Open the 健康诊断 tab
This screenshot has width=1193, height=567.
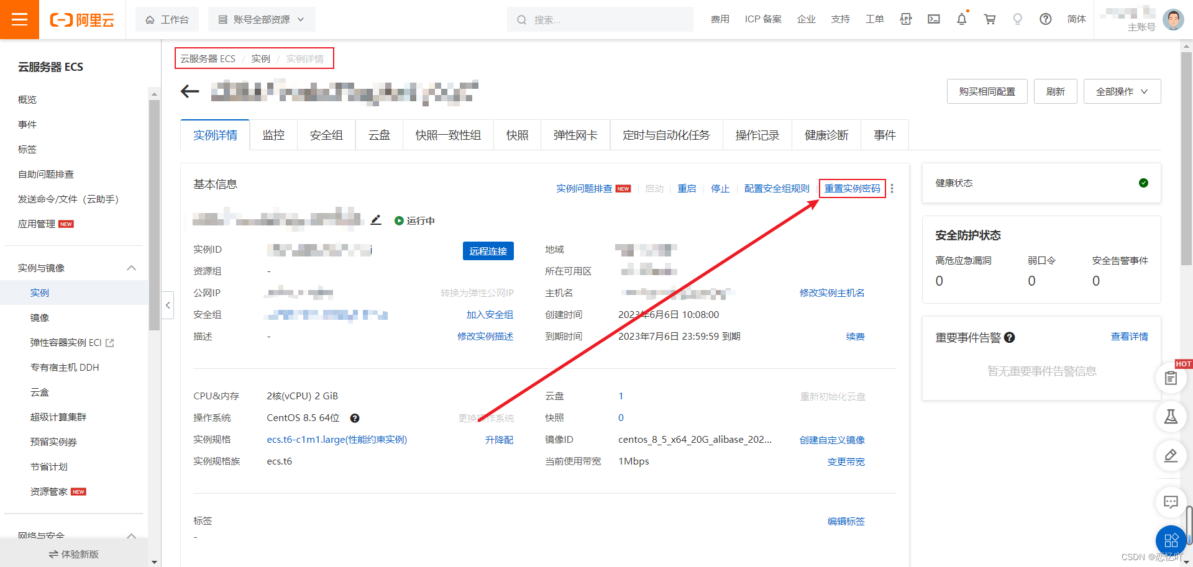pyautogui.click(x=826, y=135)
